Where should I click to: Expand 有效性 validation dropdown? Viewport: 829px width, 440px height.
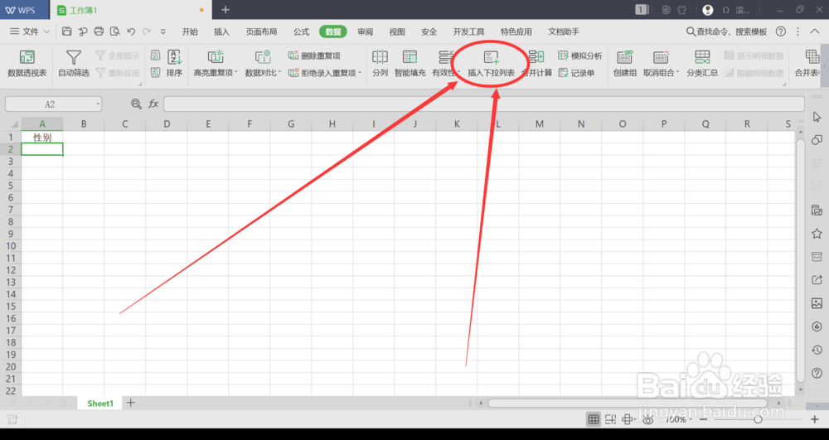(x=458, y=72)
